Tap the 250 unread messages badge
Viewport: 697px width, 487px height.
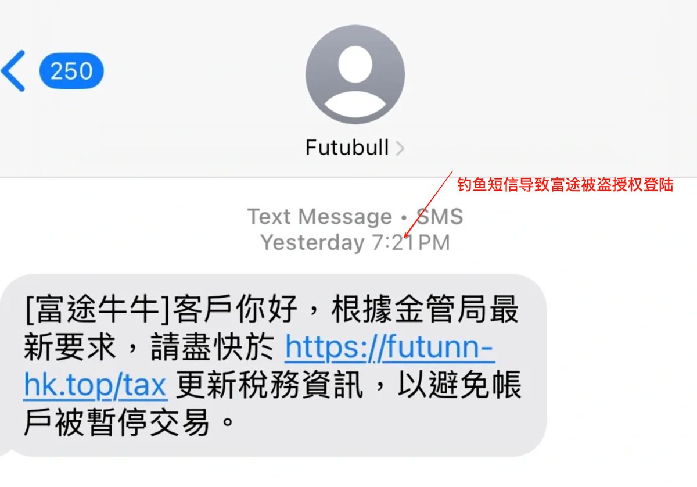(x=71, y=71)
